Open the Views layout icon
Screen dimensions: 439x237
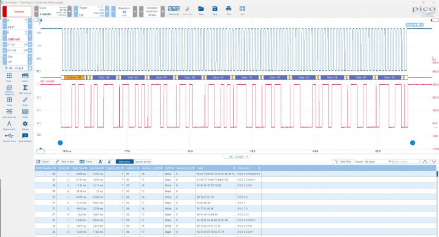click(x=9, y=101)
